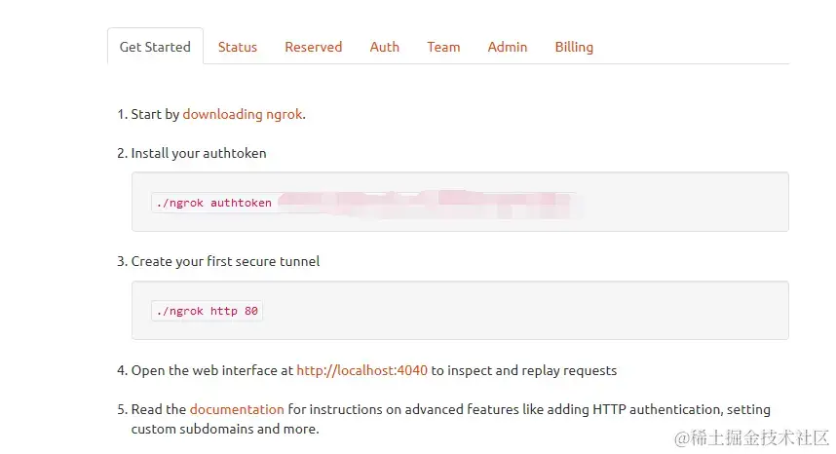Viewport: 836px width, 454px height.
Task: Click the ./ngrok authtoken command text
Action: coord(213,203)
